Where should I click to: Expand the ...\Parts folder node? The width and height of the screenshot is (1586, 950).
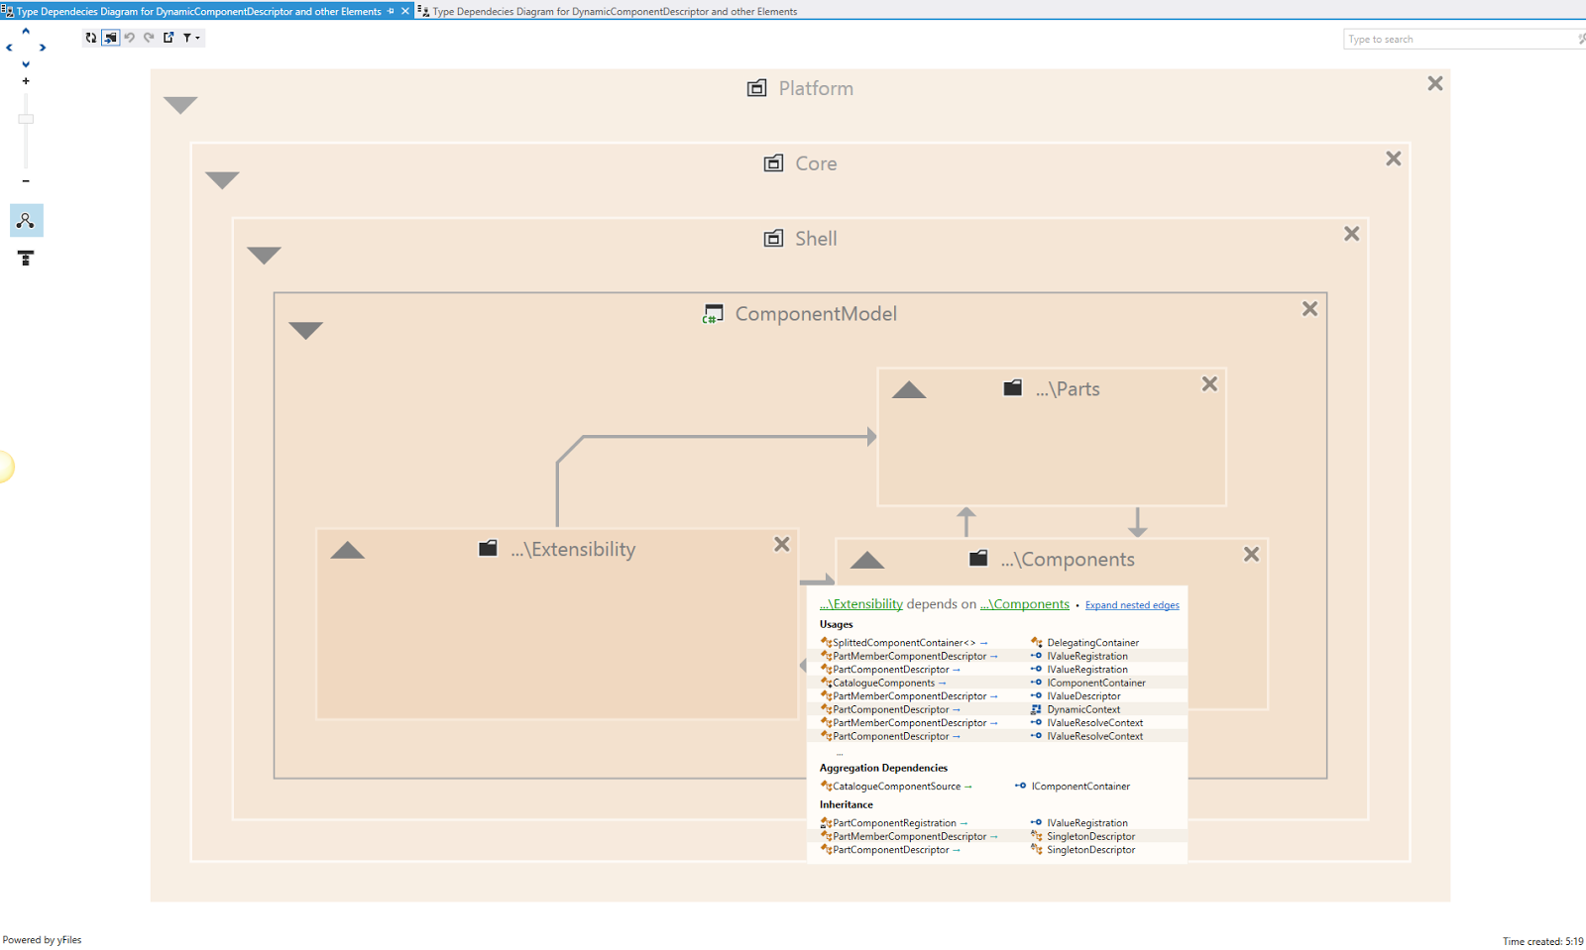tap(909, 389)
